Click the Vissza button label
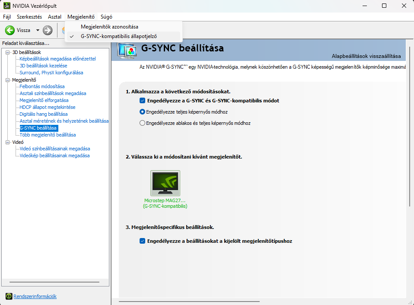The image size is (414, 305). coord(23,30)
